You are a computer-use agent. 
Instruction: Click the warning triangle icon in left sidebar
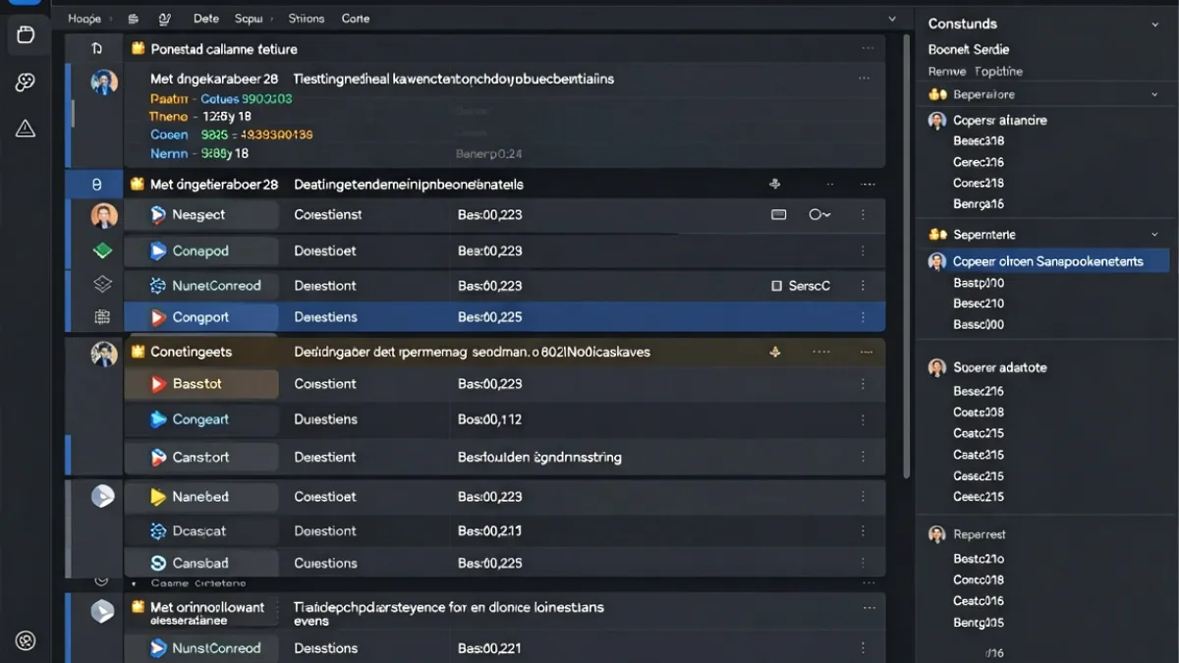click(x=26, y=129)
